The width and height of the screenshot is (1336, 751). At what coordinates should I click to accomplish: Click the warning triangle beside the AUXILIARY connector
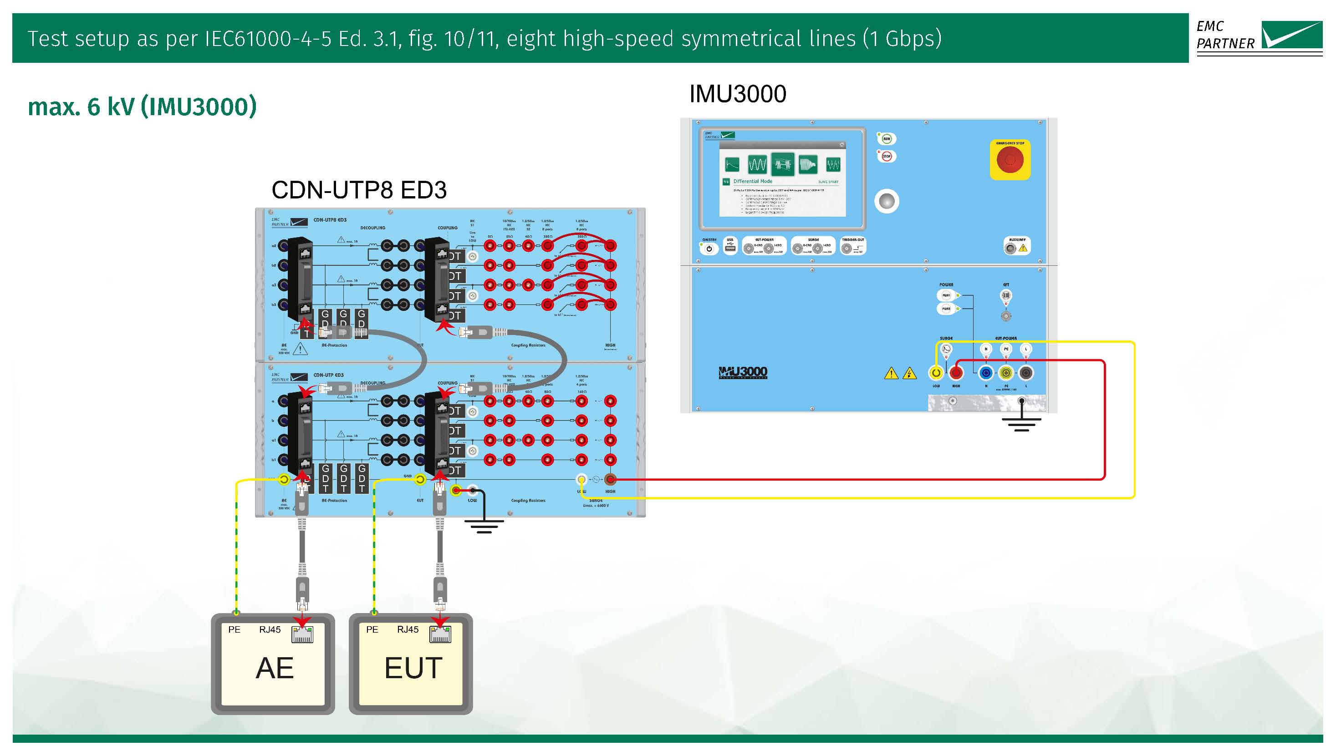(1023, 248)
